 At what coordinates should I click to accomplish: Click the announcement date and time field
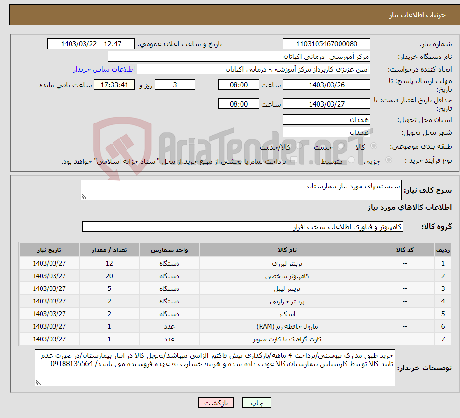[91, 44]
